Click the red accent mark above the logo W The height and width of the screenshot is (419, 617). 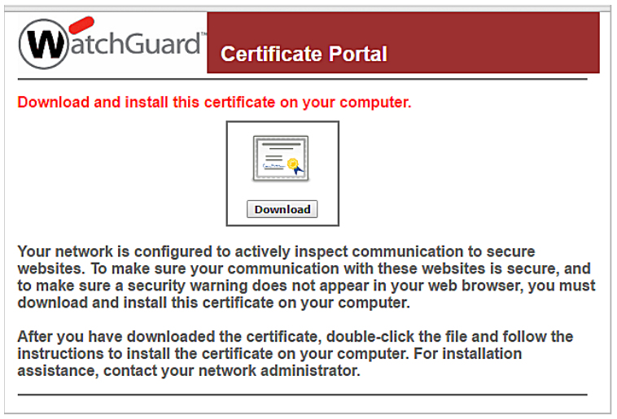pyautogui.click(x=78, y=26)
